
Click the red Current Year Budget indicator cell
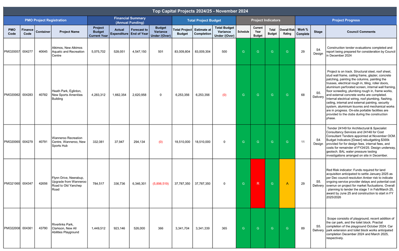point(258,184)
